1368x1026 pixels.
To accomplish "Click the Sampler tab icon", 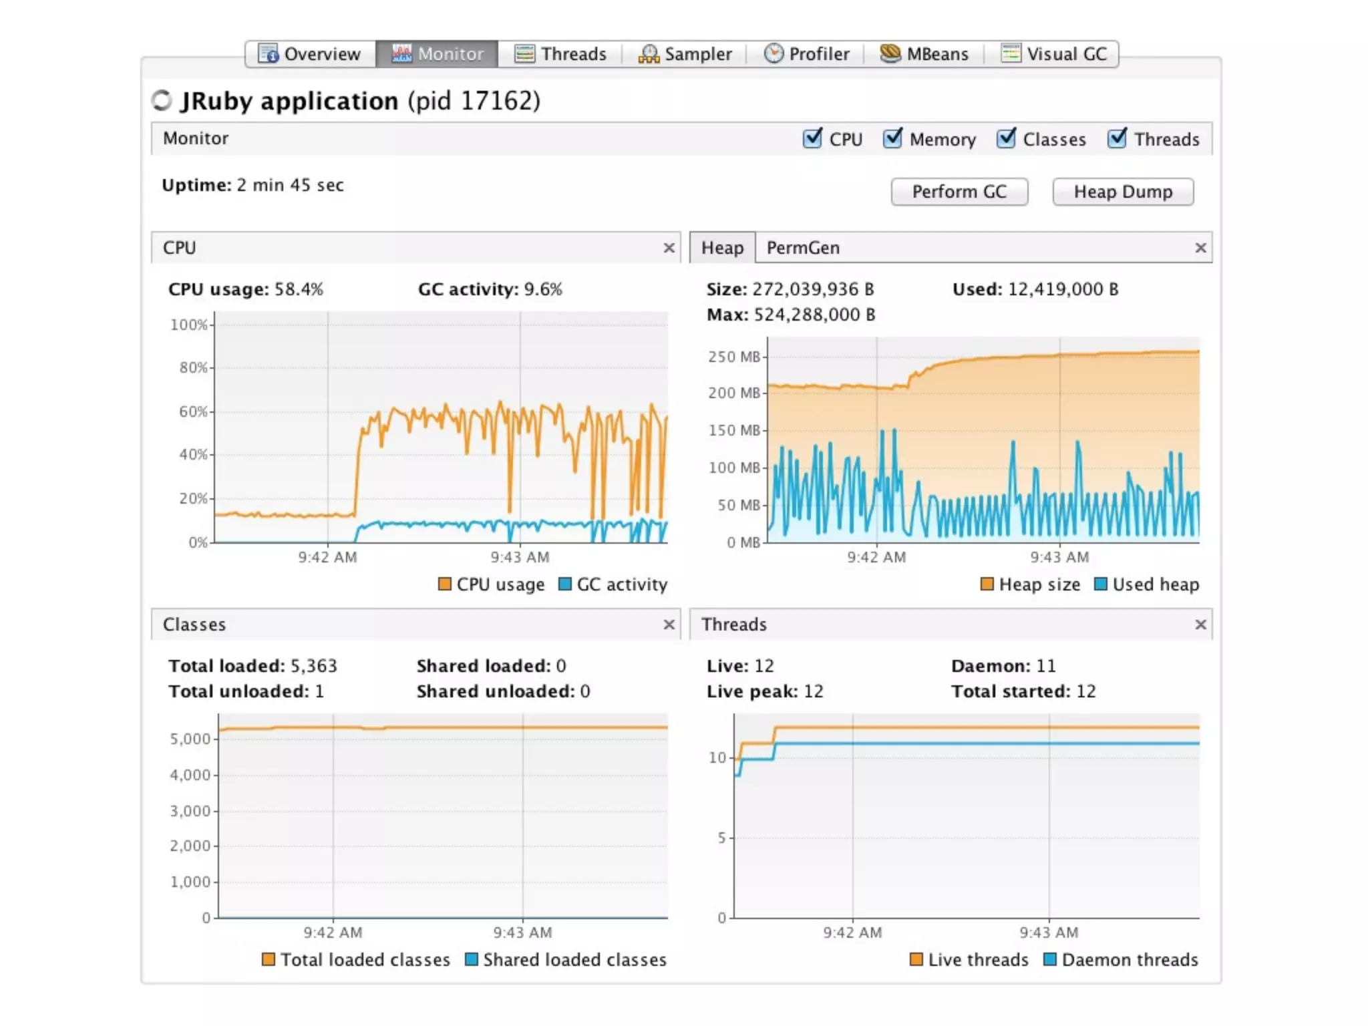I will point(649,53).
